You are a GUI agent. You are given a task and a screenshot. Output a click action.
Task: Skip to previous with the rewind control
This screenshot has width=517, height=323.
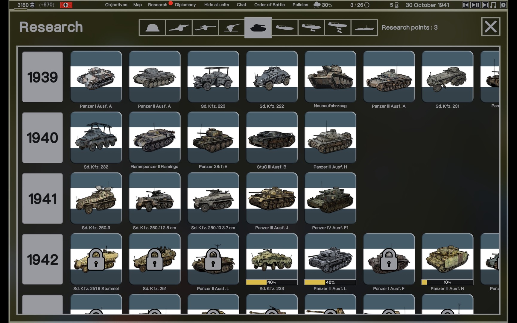[x=466, y=5]
